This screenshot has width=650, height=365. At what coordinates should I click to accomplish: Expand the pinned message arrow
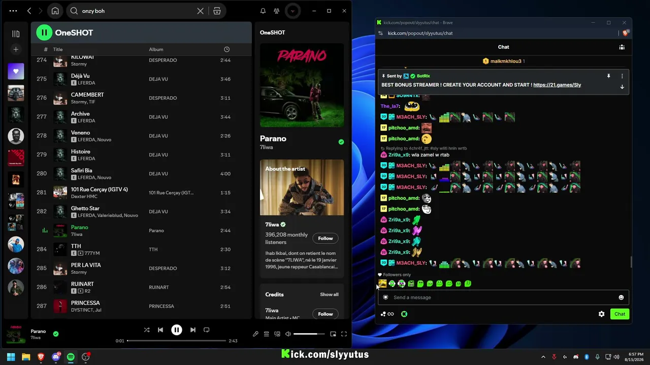click(x=622, y=87)
